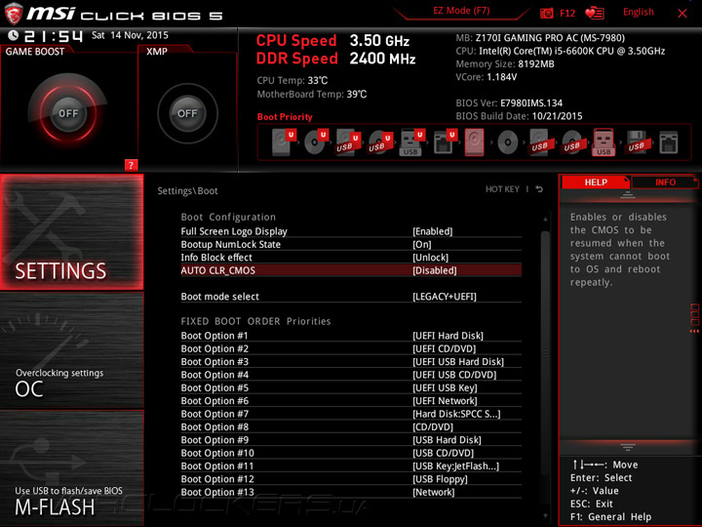Open Boot Option #11 USB Key:JetFlash value
This screenshot has width=702, height=527.
[x=455, y=466]
